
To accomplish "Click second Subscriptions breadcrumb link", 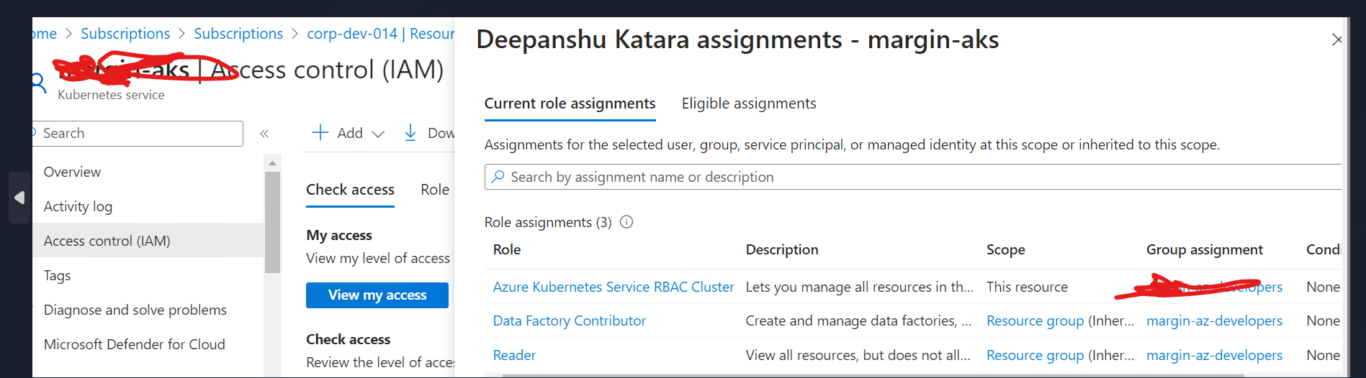I will click(238, 34).
